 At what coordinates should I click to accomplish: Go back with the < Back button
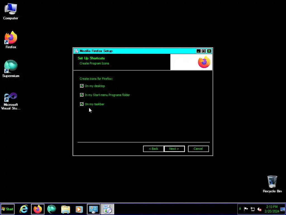153,149
